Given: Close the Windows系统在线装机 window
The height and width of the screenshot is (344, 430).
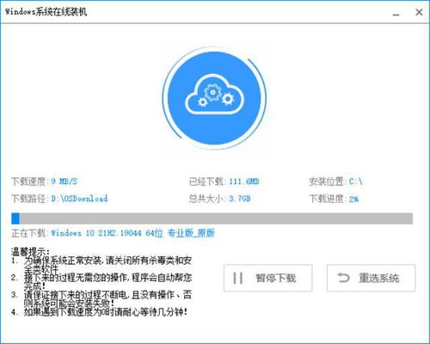Looking at the screenshot, I should [419, 12].
